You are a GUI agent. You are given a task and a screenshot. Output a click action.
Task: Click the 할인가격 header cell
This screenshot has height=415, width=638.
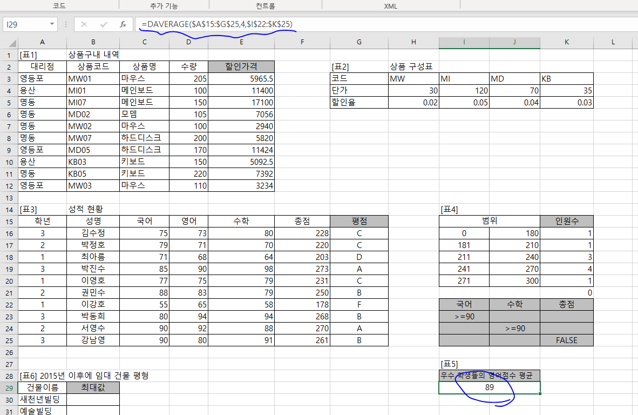(241, 66)
